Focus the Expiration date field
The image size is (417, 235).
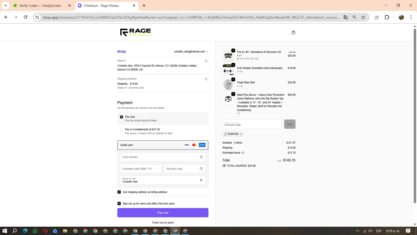[x=141, y=169]
